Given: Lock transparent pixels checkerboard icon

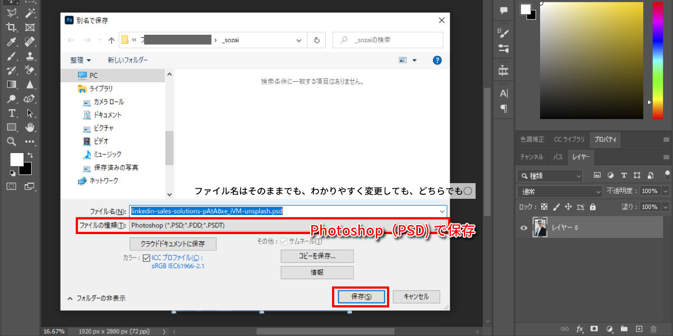Looking at the screenshot, I should coord(543,207).
